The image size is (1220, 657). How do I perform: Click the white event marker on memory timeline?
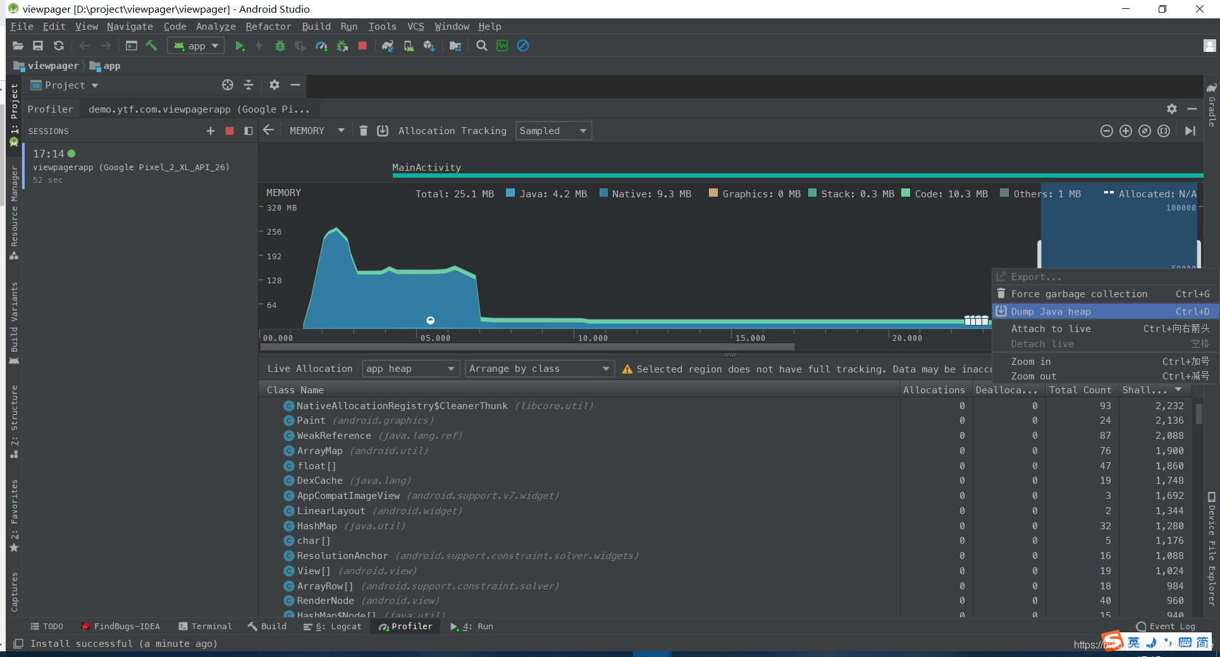tap(431, 321)
